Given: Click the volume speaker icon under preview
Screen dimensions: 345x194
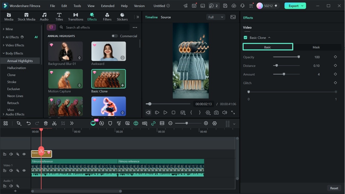Looking at the screenshot, I should tap(225, 113).
